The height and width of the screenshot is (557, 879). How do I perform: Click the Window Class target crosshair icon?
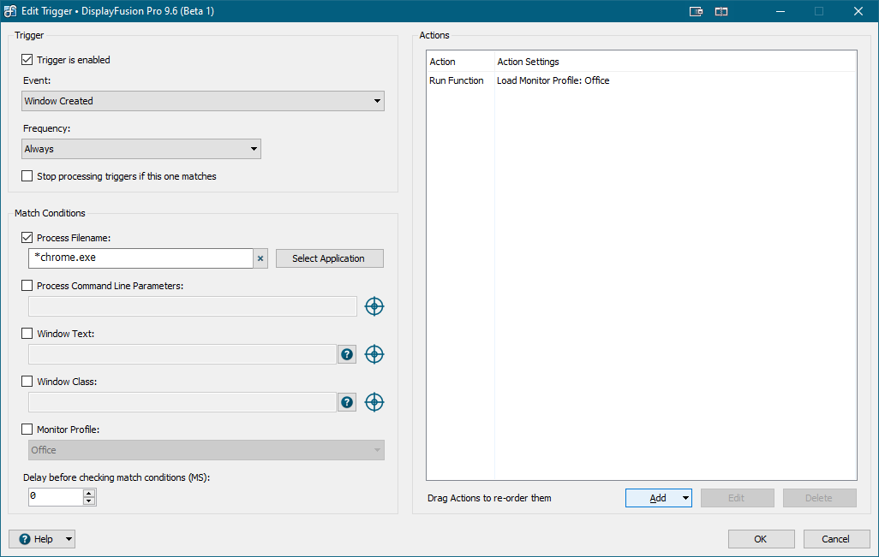pyautogui.click(x=374, y=402)
